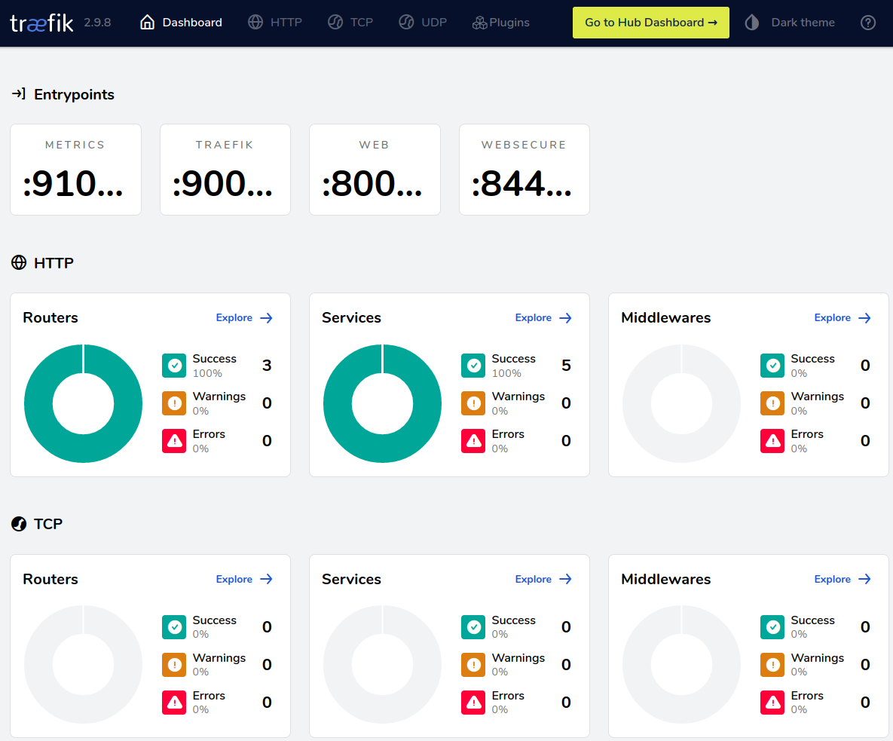This screenshot has width=893, height=741.
Task: Open the help question mark icon
Action: click(x=868, y=23)
